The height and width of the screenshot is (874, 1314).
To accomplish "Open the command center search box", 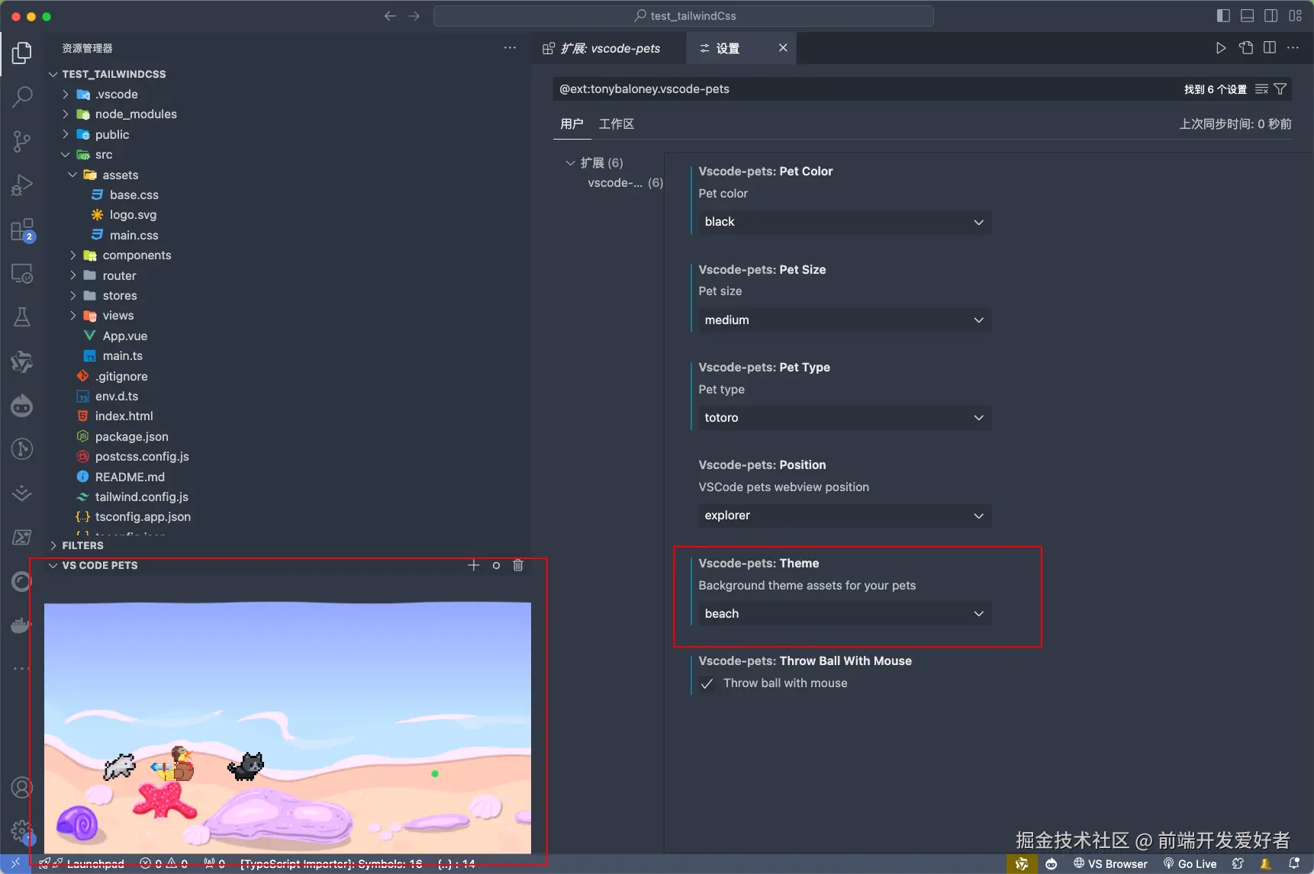I will coord(684,16).
